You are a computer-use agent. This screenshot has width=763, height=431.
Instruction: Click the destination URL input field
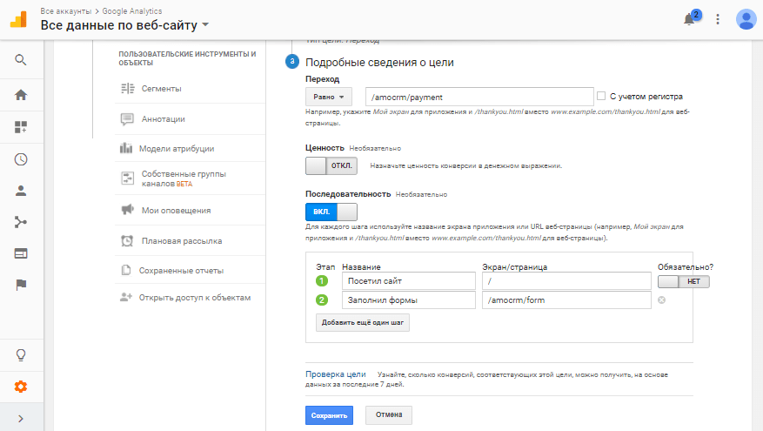[479, 97]
